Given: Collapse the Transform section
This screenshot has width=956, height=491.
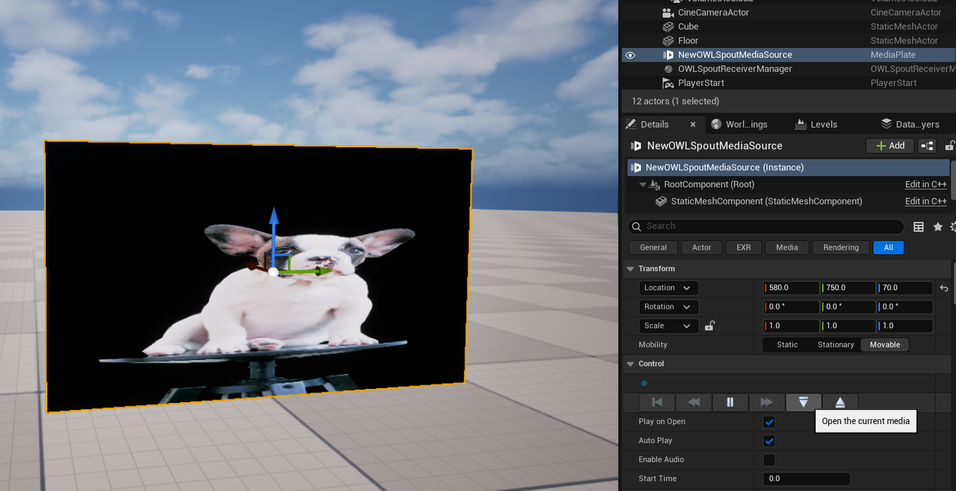Looking at the screenshot, I should pos(630,269).
